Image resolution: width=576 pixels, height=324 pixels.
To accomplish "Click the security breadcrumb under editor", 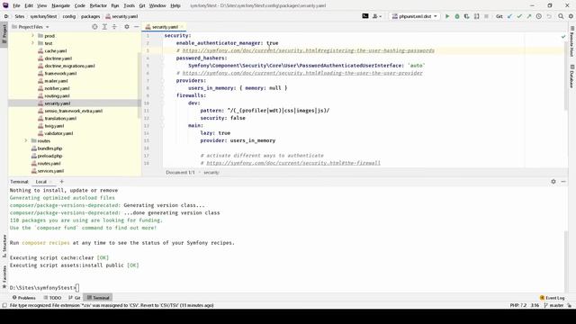I will click(211, 172).
